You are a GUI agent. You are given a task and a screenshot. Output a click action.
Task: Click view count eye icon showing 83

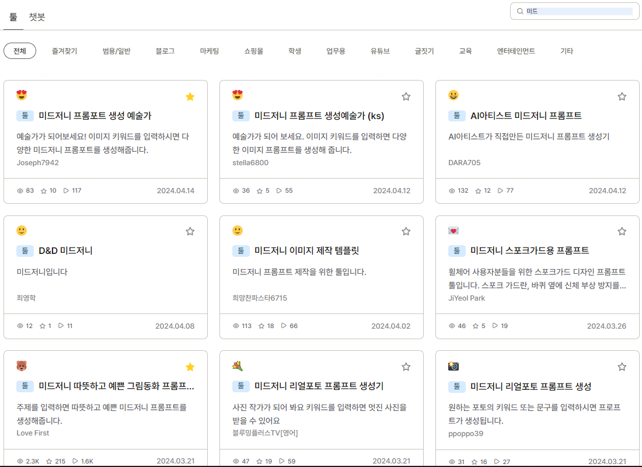[20, 191]
